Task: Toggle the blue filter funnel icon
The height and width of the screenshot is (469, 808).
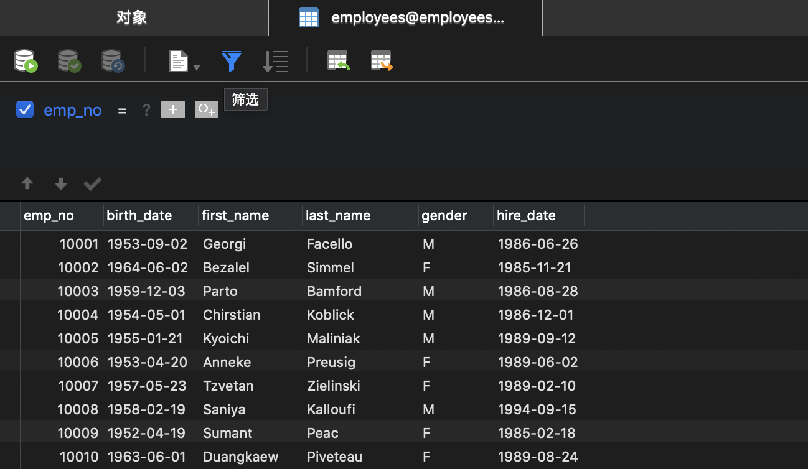Action: point(232,61)
